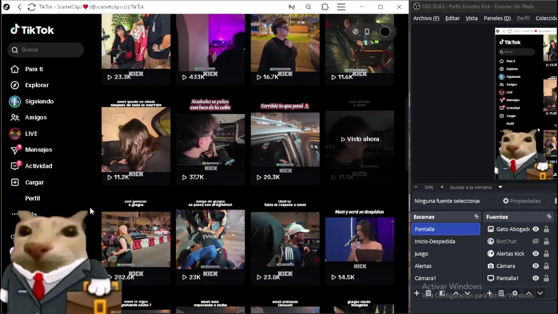Hide the Cámara source

point(535,266)
